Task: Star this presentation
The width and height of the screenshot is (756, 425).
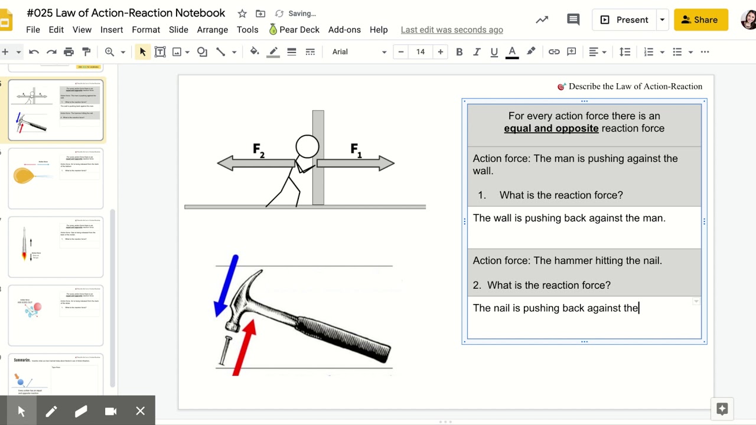Action: (242, 14)
